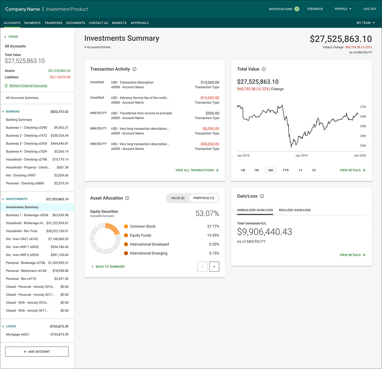Open the Transfers tab
382x369 pixels.
click(53, 23)
